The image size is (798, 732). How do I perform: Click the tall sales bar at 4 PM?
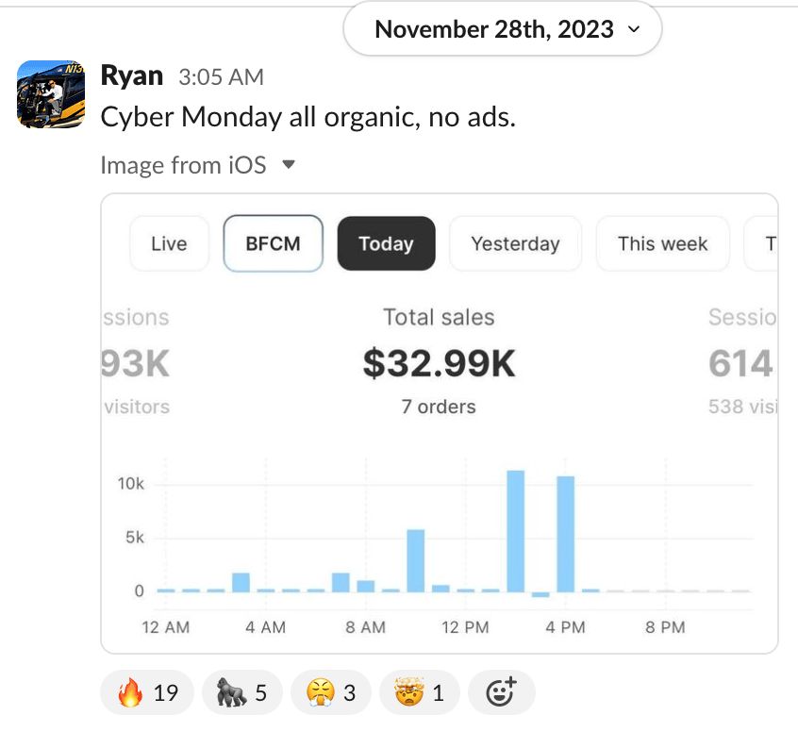coord(566,534)
